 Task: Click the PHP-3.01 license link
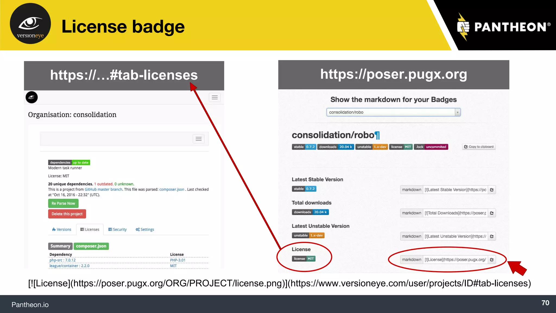coord(178,260)
